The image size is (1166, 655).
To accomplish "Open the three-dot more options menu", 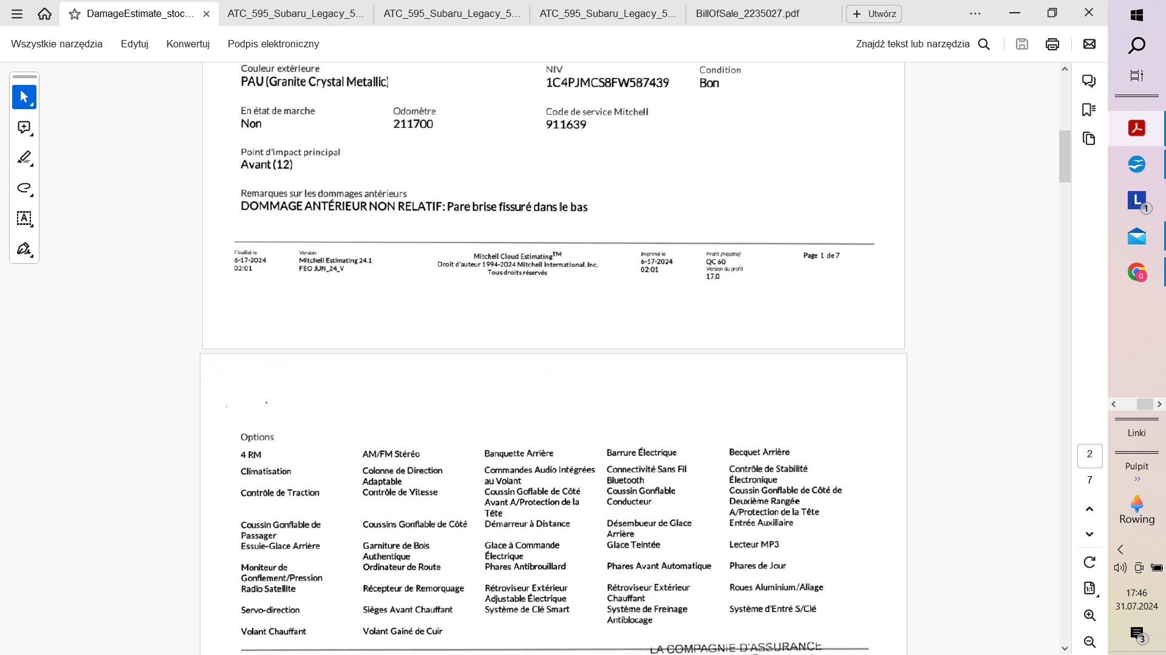I will click(x=975, y=13).
